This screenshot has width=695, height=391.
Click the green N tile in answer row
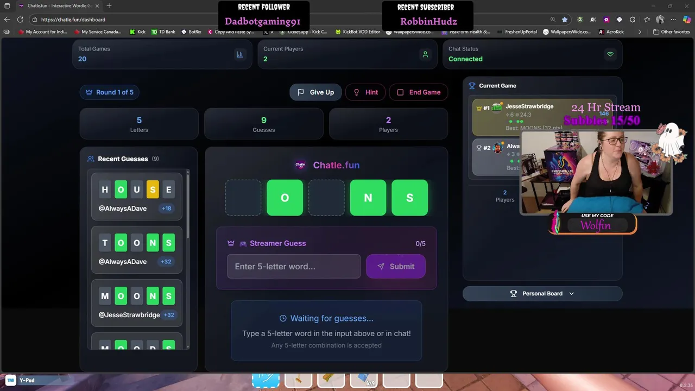368,198
